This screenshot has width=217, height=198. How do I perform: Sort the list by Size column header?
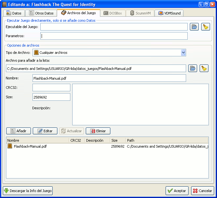[117, 140]
